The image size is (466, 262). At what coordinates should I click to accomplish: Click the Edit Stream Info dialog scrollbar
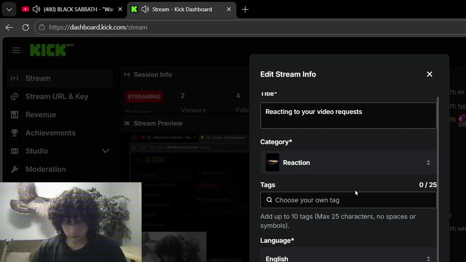pyautogui.click(x=438, y=179)
